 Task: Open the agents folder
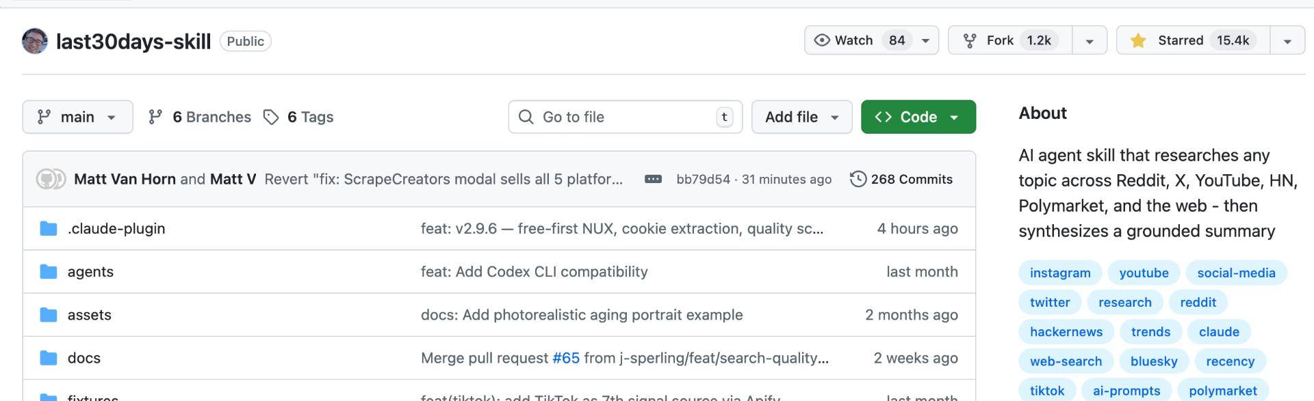click(90, 271)
